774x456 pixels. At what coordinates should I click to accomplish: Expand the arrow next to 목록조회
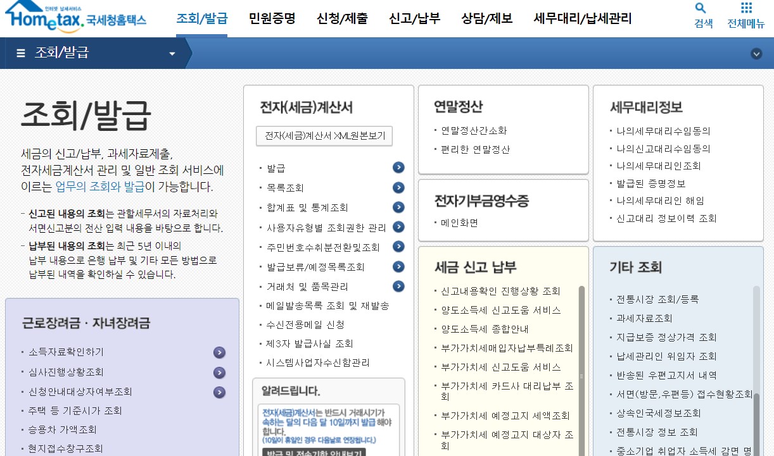[398, 187]
